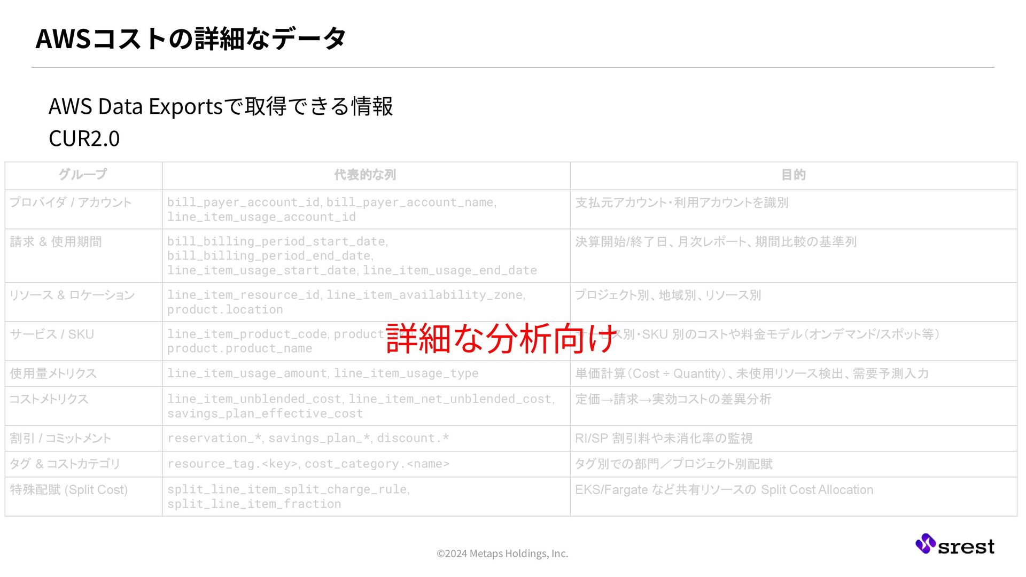Click the resource_tag.<key> column cell
Viewport: 1026px width, 577px height.
(308, 464)
